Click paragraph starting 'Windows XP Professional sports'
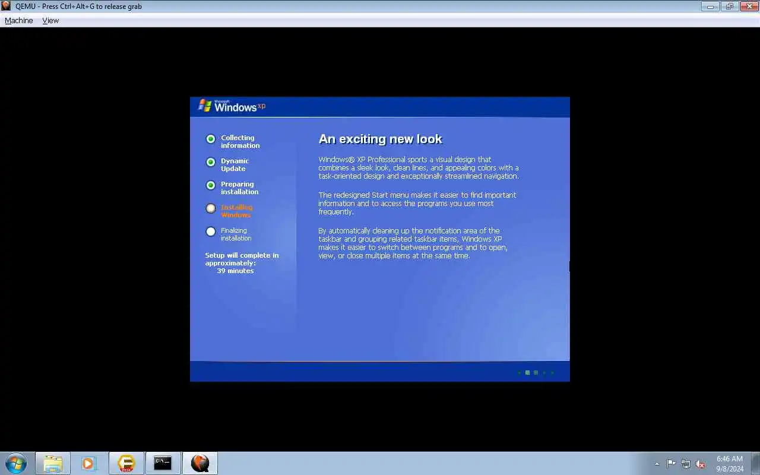This screenshot has height=475, width=760. pos(419,167)
